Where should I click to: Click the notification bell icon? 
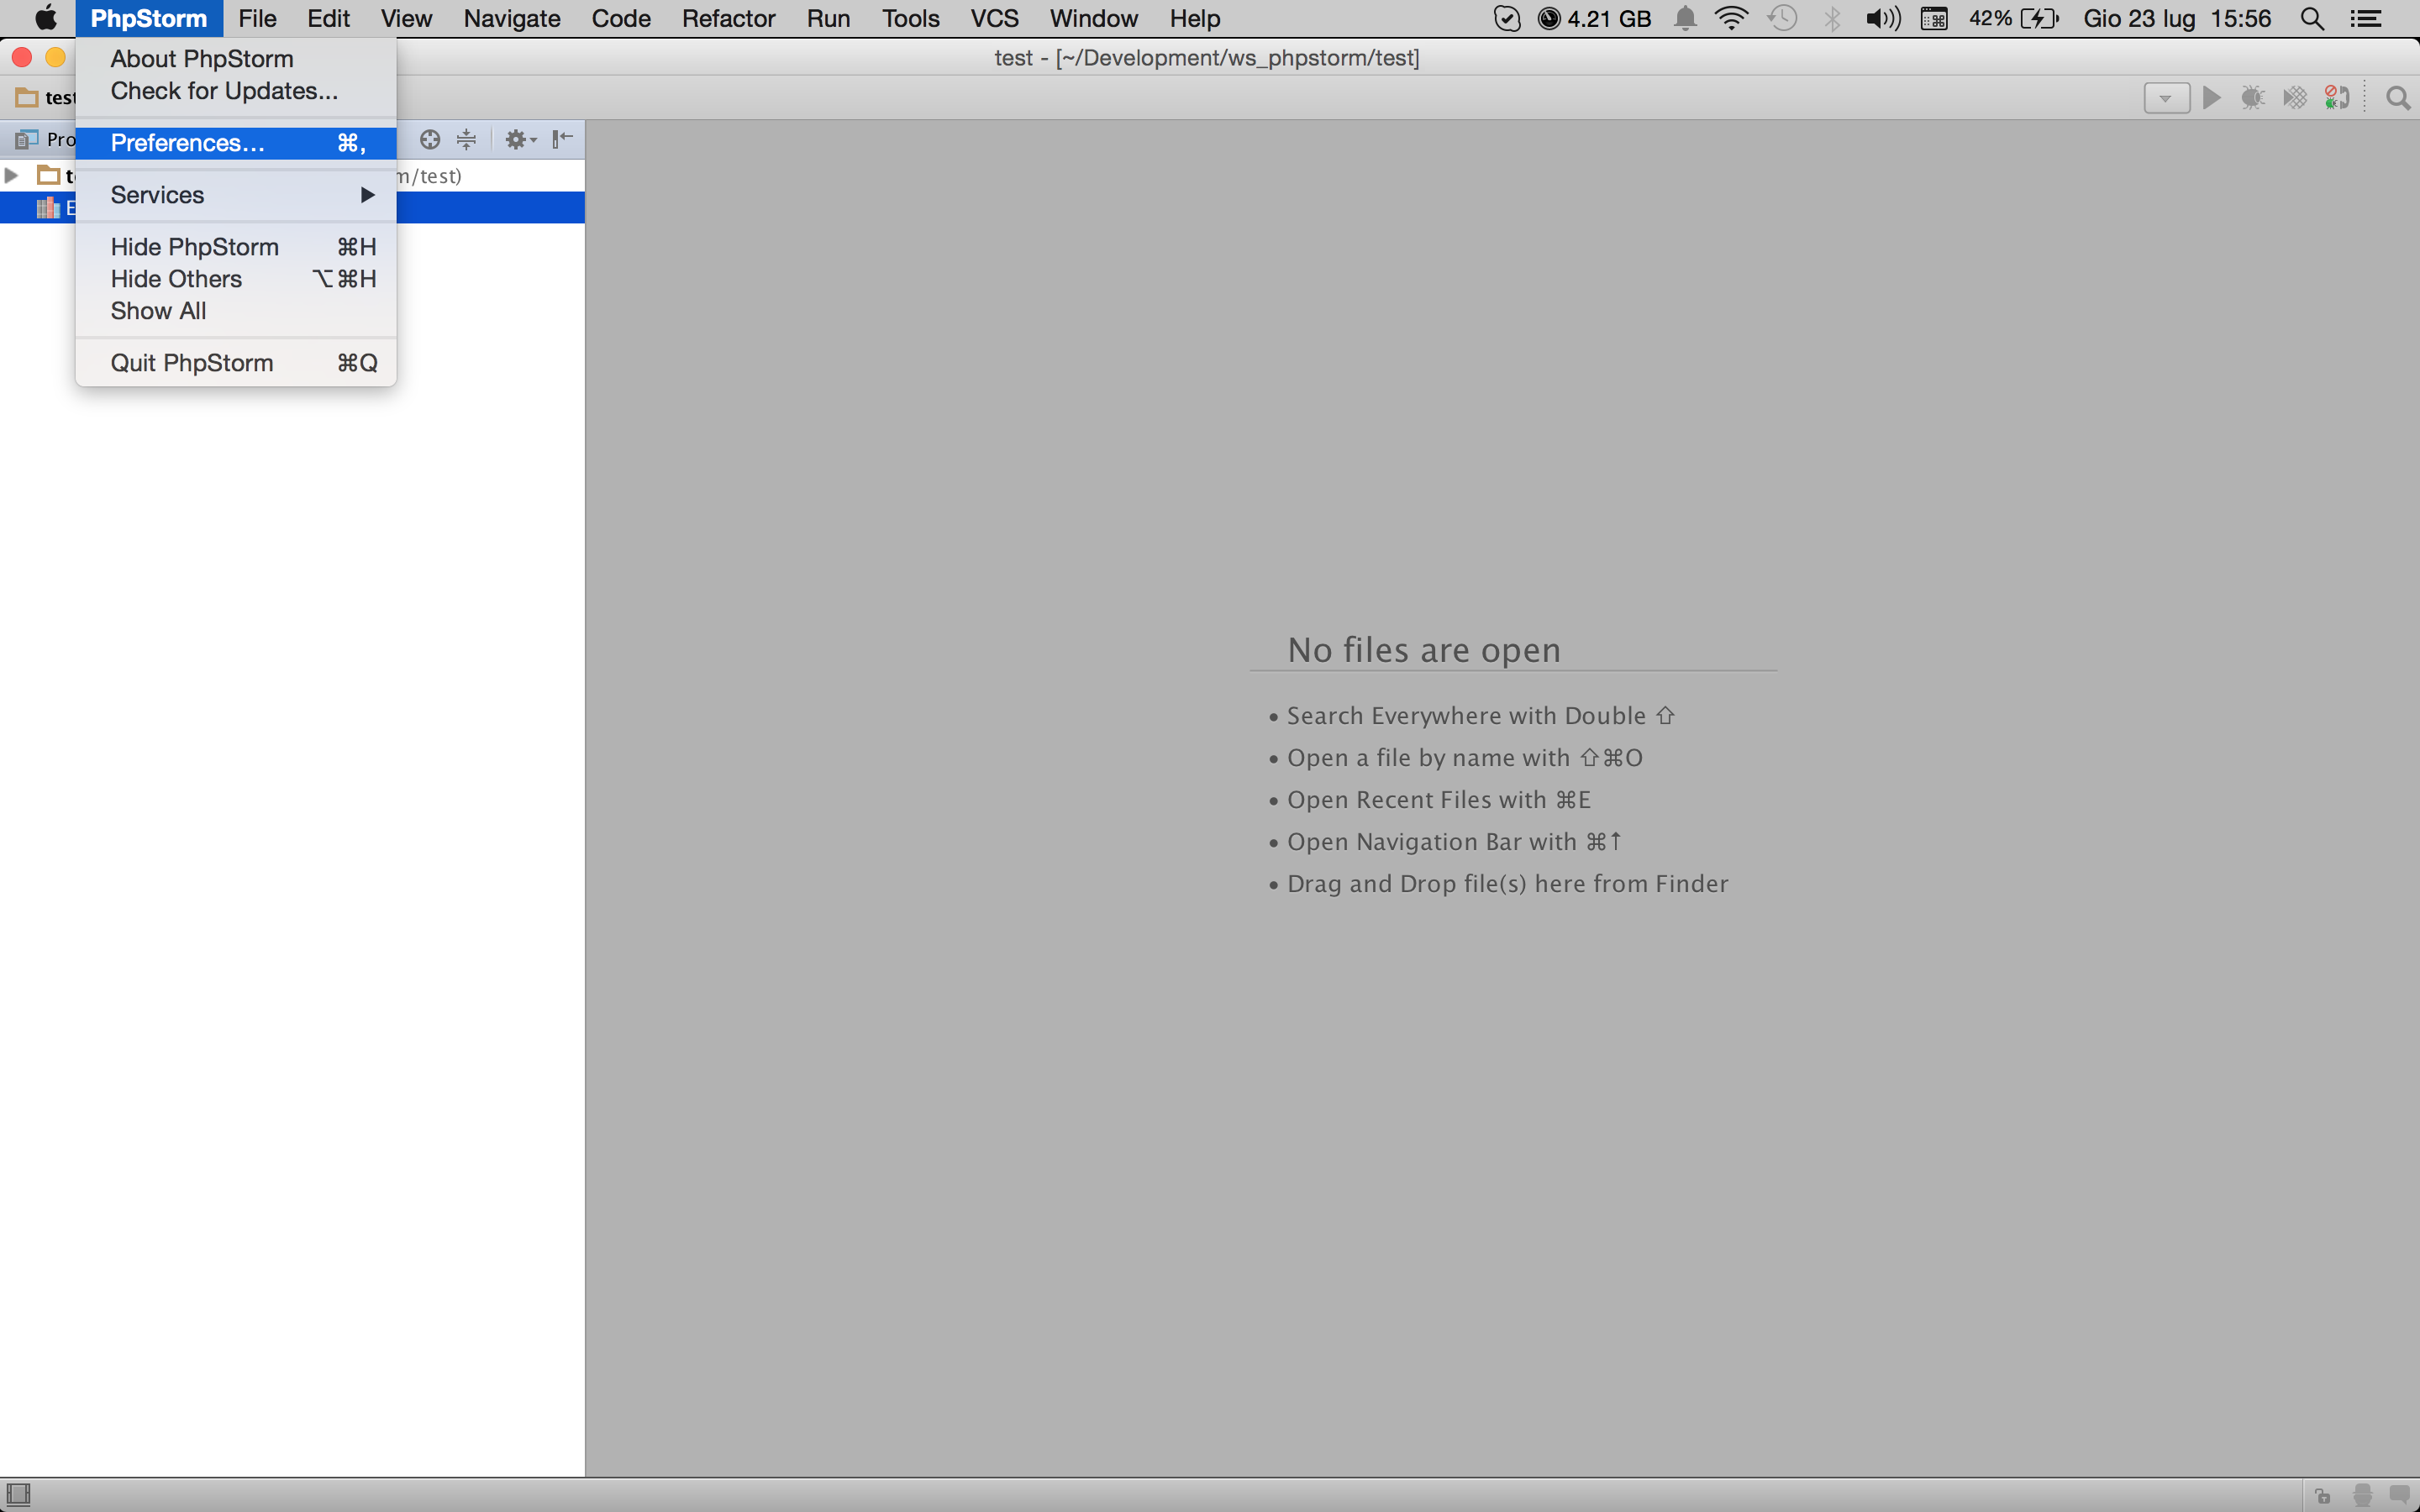[1685, 18]
